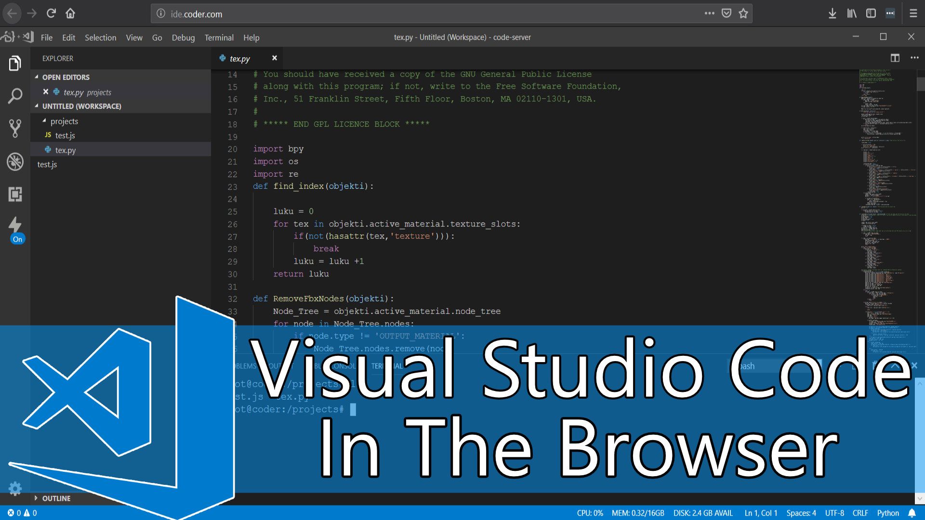Image resolution: width=925 pixels, height=520 pixels.
Task: Expand the Outline section
Action: pyautogui.click(x=56, y=498)
